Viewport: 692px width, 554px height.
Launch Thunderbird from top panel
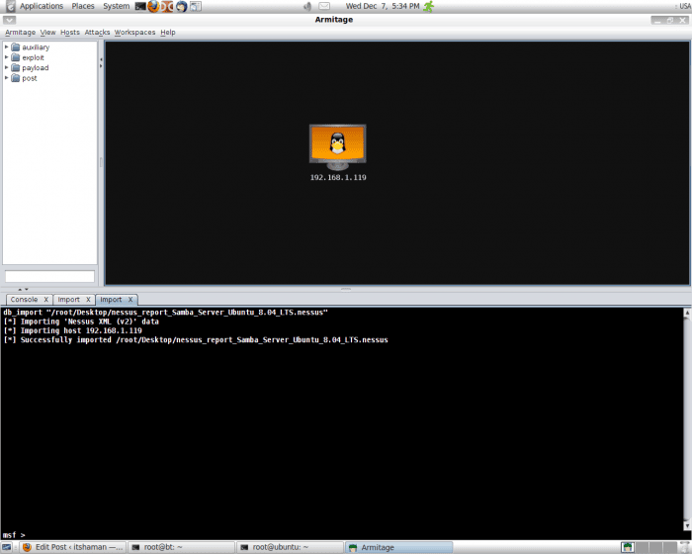pyautogui.click(x=181, y=7)
